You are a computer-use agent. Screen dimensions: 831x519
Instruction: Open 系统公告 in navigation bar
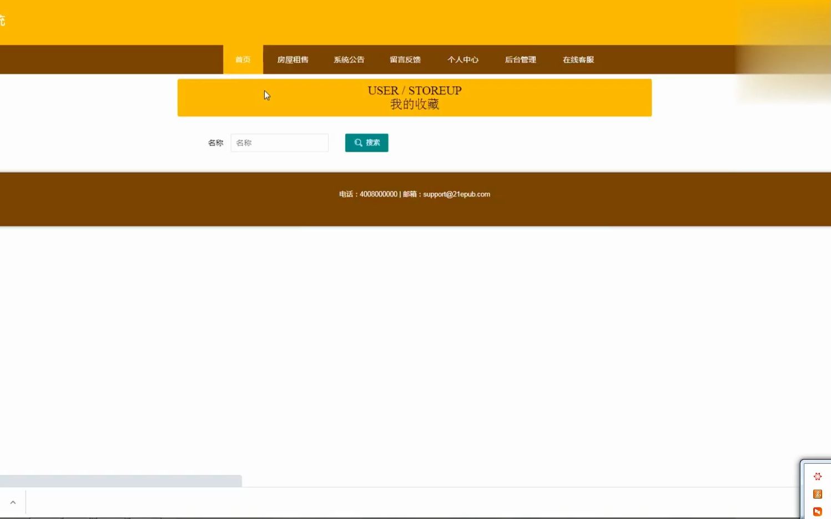349,59
